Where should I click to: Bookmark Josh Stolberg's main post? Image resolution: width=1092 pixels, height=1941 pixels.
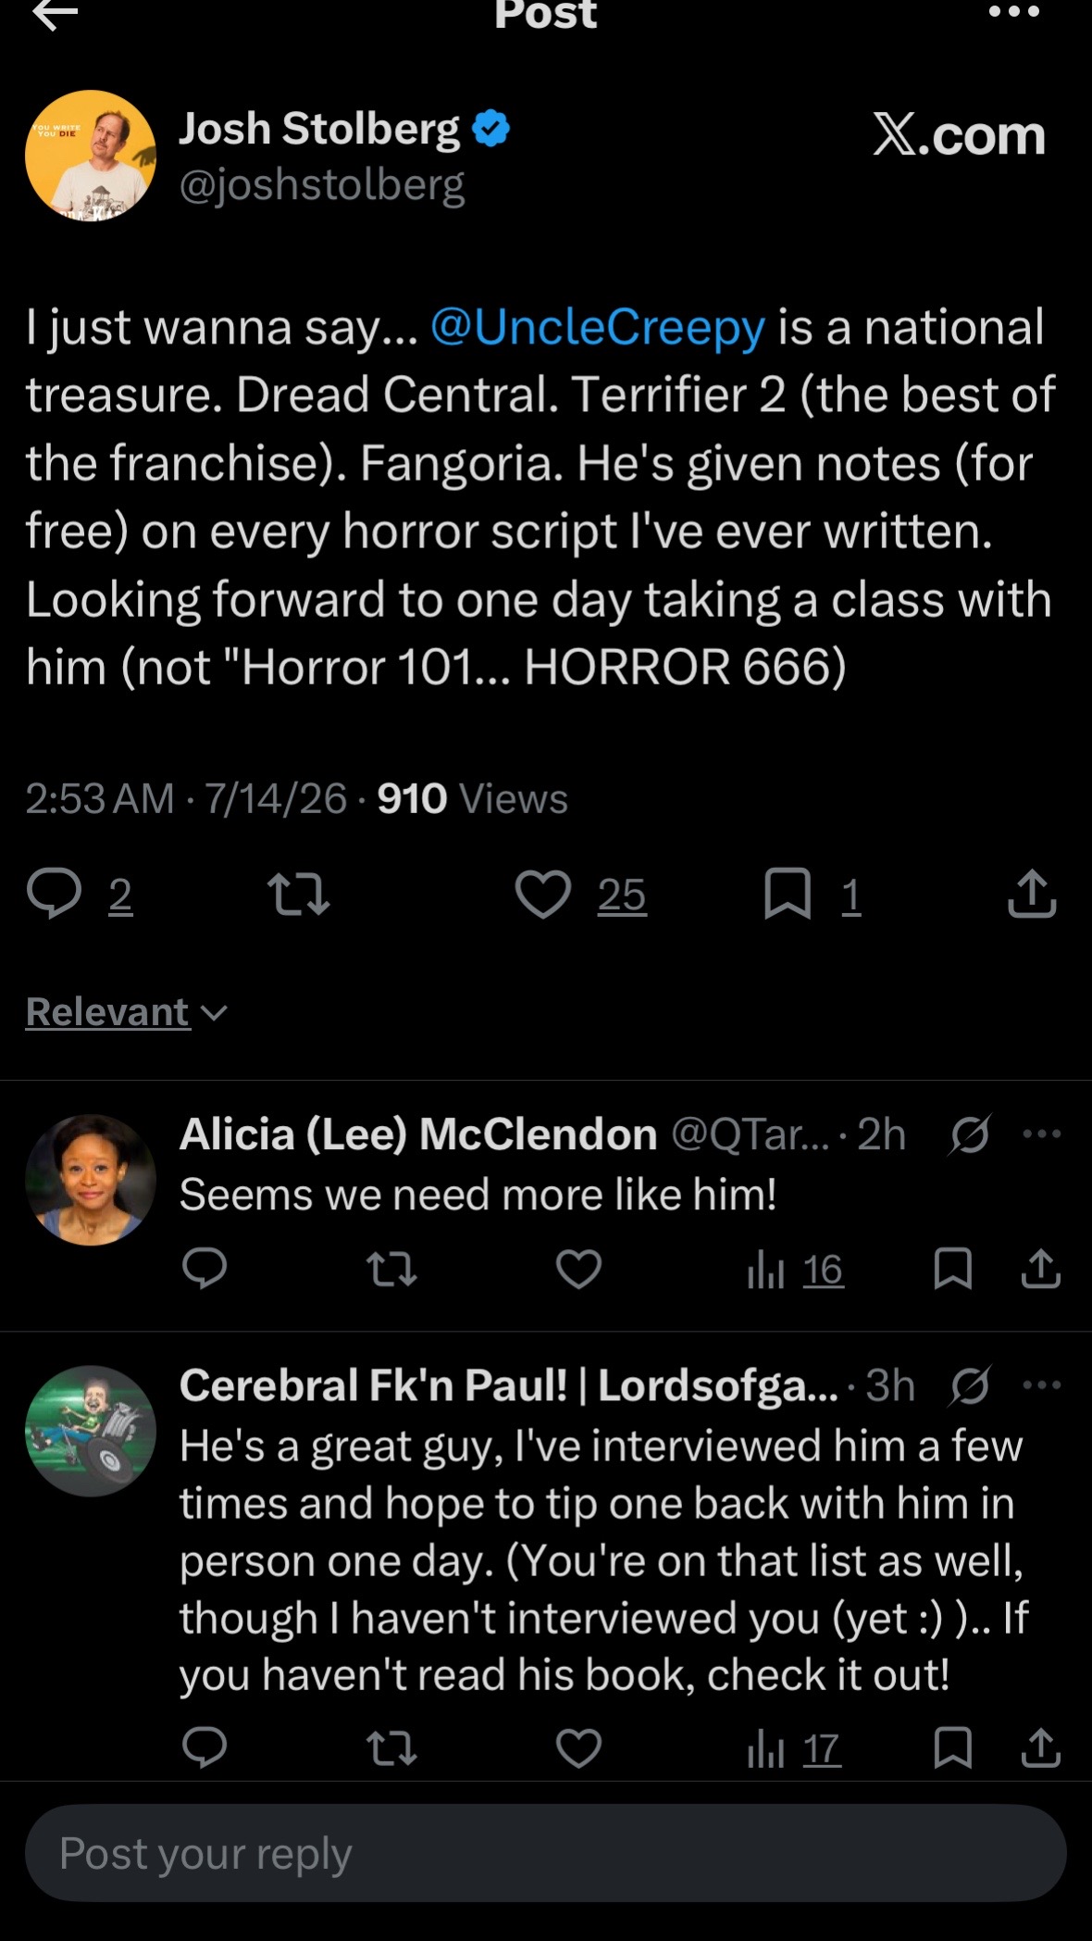tap(788, 895)
